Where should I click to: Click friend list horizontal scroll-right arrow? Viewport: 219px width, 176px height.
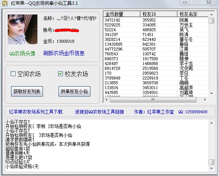click(x=205, y=100)
